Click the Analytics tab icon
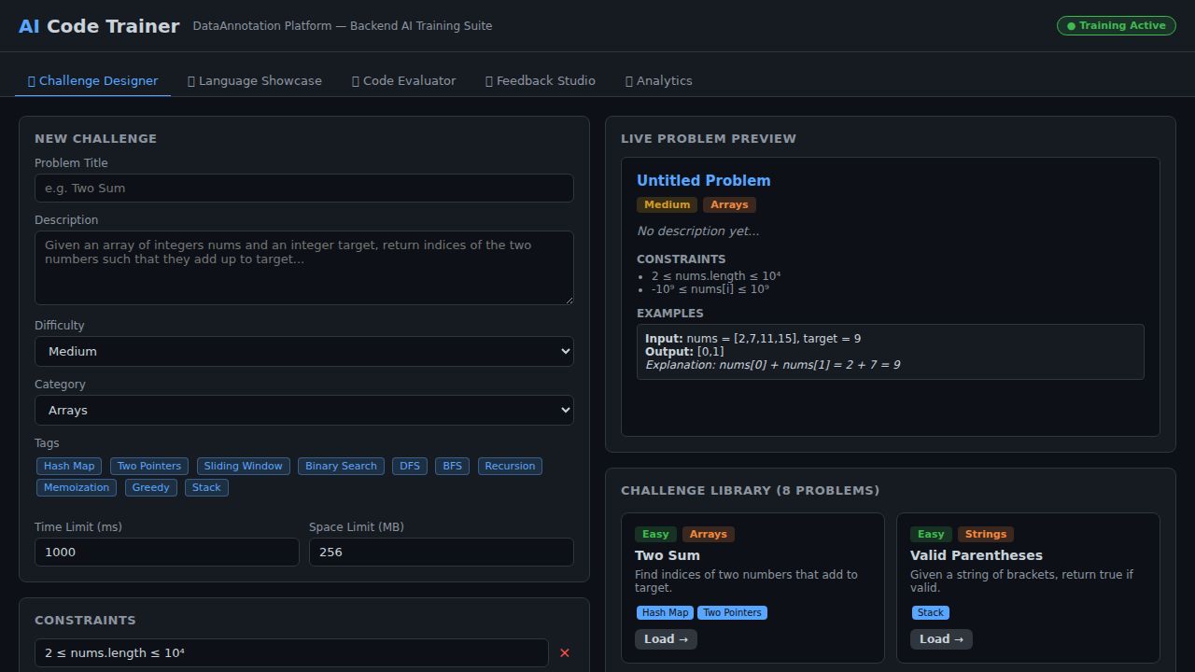Image resolution: width=1195 pixels, height=672 pixels. coord(627,80)
